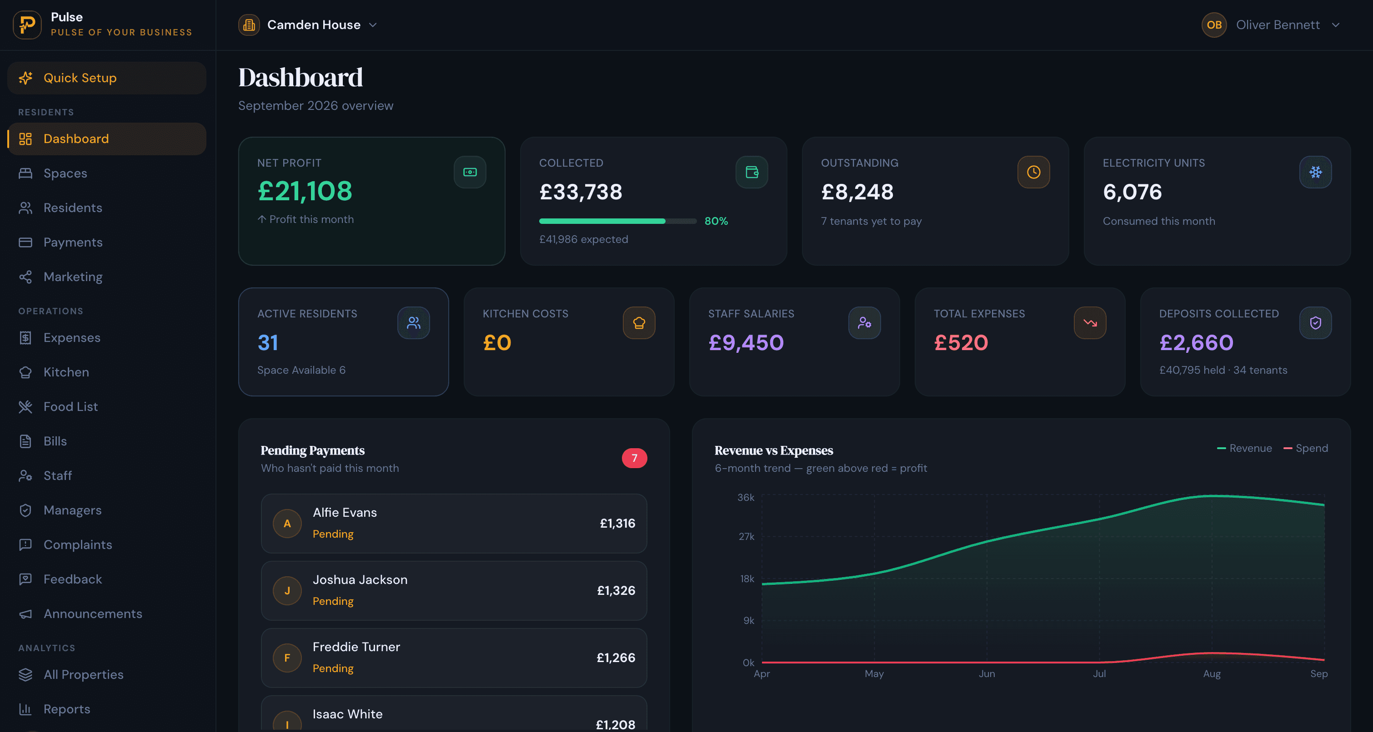Image resolution: width=1373 pixels, height=732 pixels.
Task: Open Expenses in the sidebar
Action: click(106, 337)
